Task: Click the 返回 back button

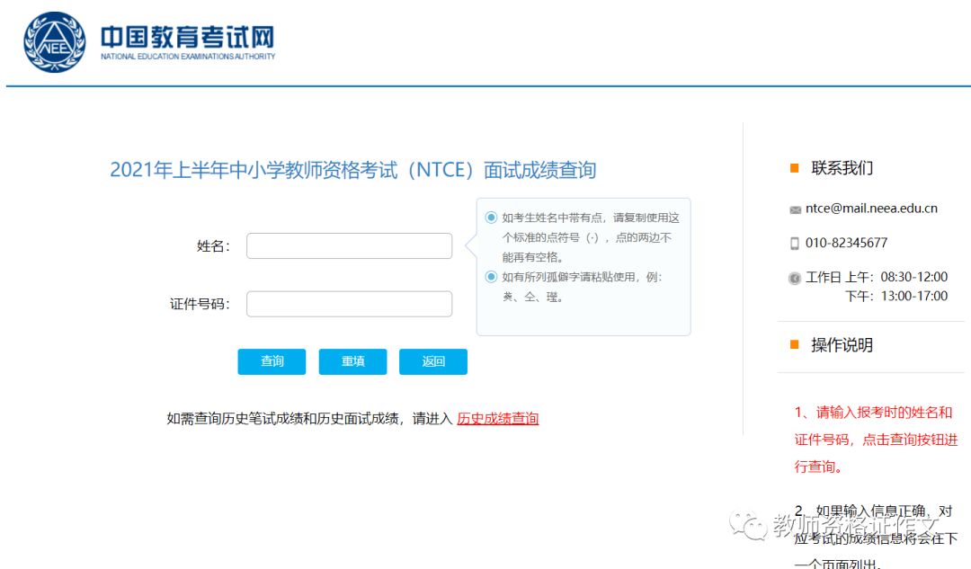Action: tap(433, 361)
